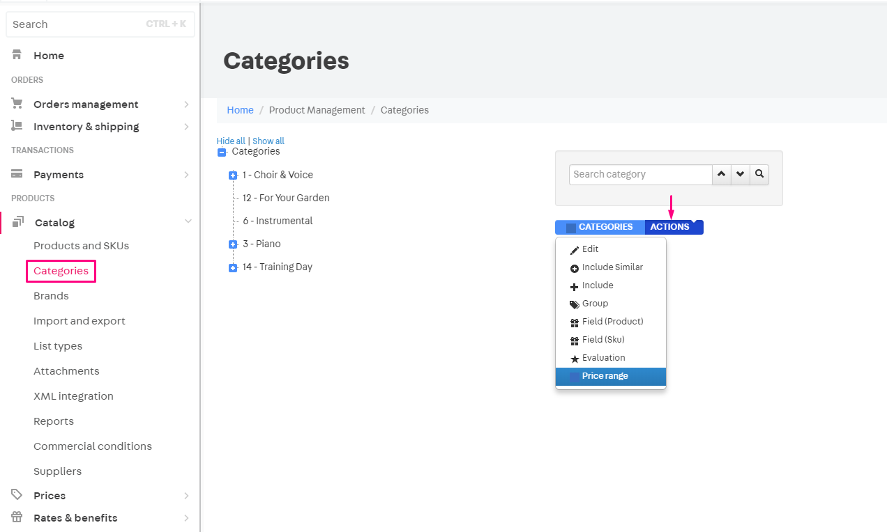Open the ACTIONS tab

pyautogui.click(x=670, y=227)
